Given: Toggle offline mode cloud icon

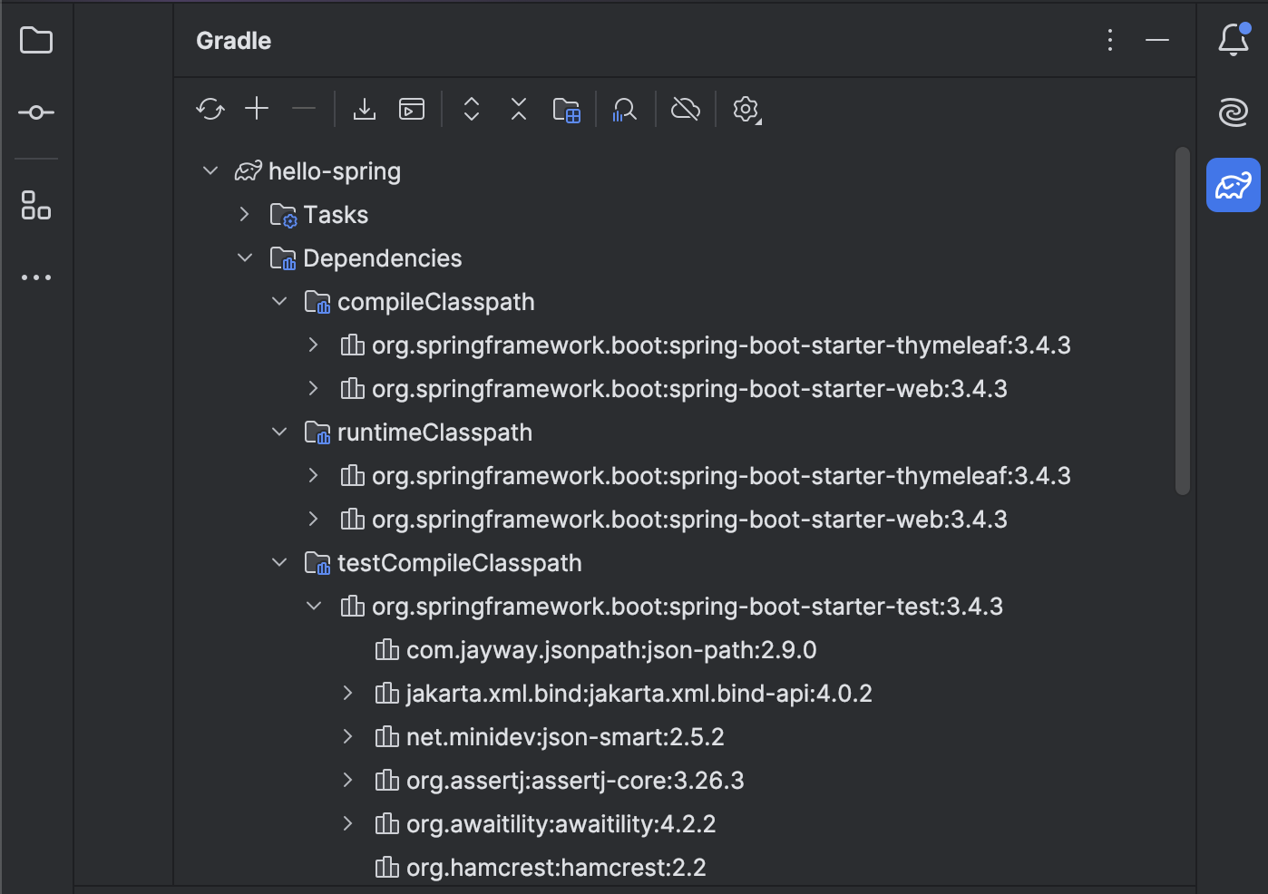Looking at the screenshot, I should pos(686,109).
